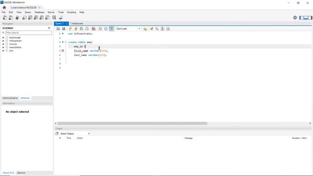Viewport: 313px width, 176px height.
Task: Expand the newschema schema
Action: coord(3,47)
